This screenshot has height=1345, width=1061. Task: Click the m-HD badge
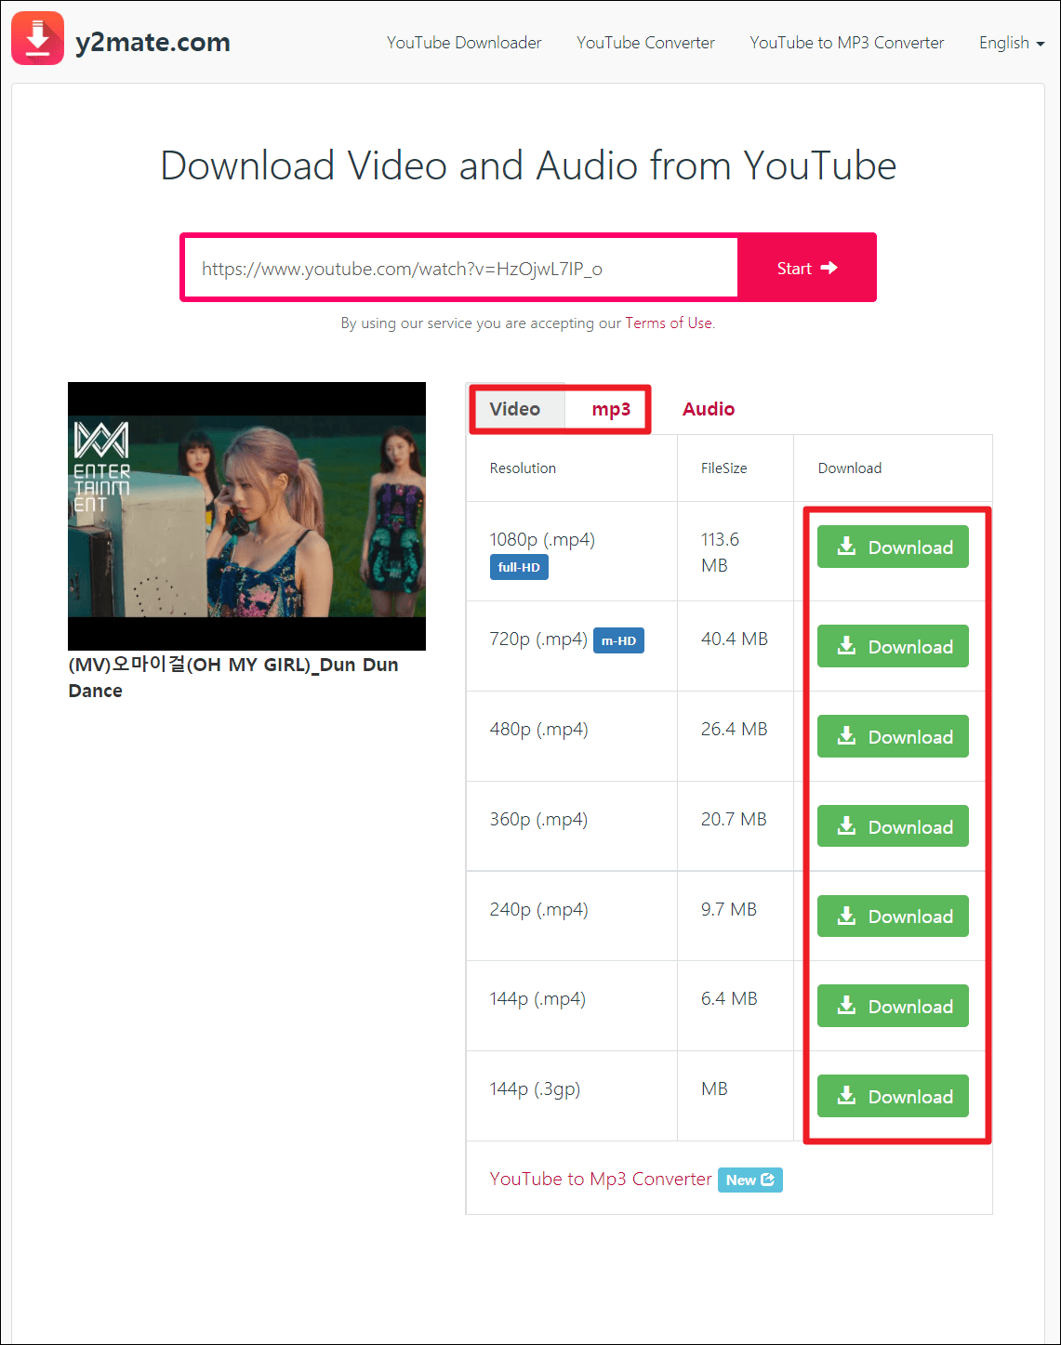[x=618, y=640]
